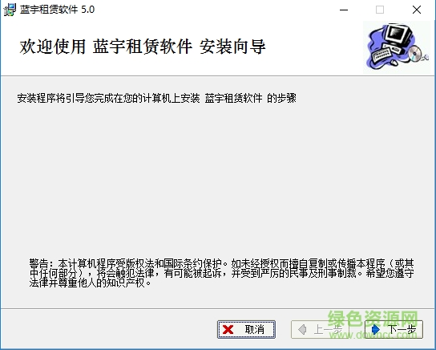Click the title text 蓝宇租赁软件 5.0
Viewport: 436px width, 350px height.
pos(57,10)
